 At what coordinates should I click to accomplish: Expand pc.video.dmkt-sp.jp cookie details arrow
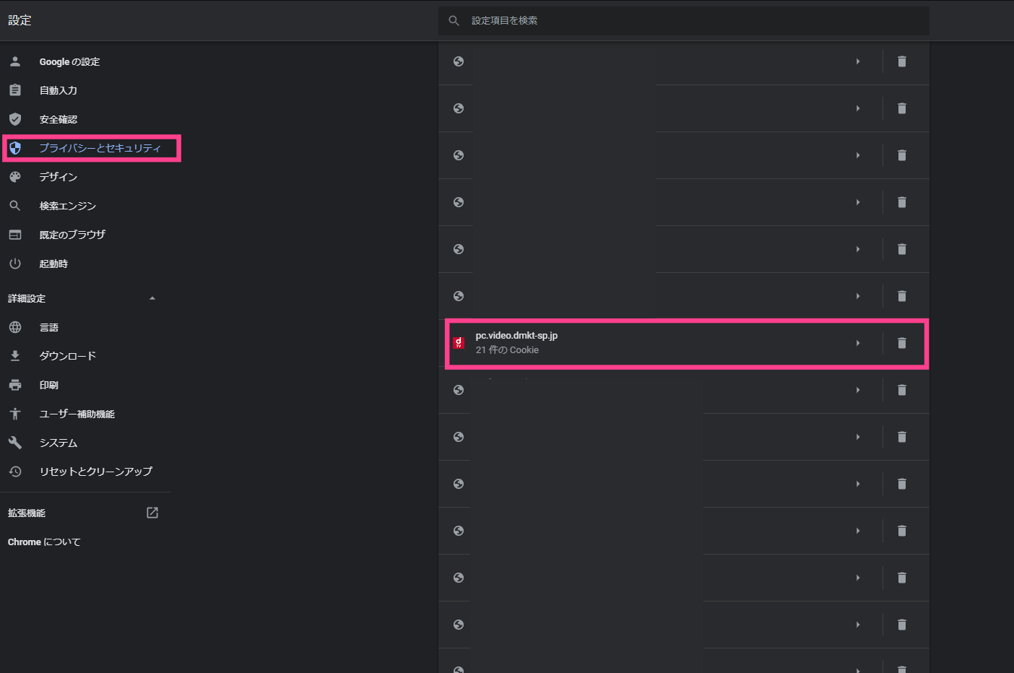coord(858,343)
